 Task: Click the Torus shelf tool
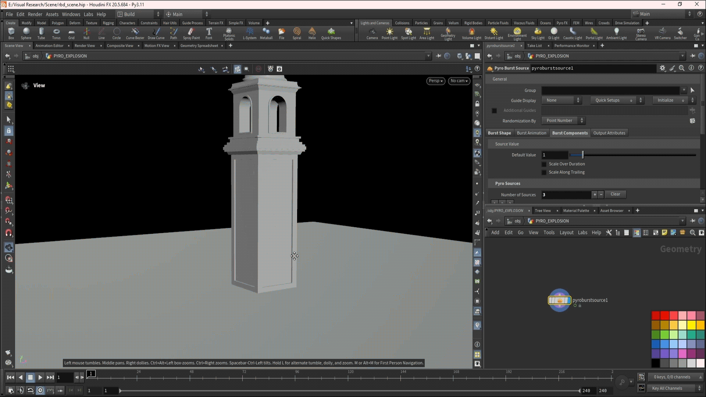pos(56,33)
